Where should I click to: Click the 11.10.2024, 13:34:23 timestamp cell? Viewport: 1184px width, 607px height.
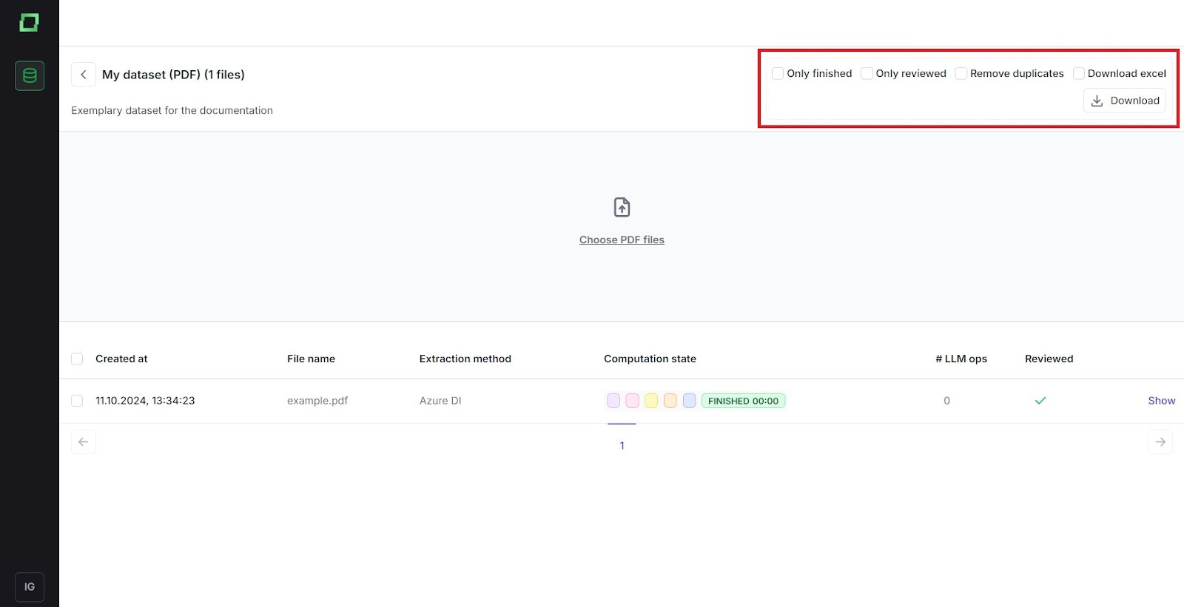(145, 401)
